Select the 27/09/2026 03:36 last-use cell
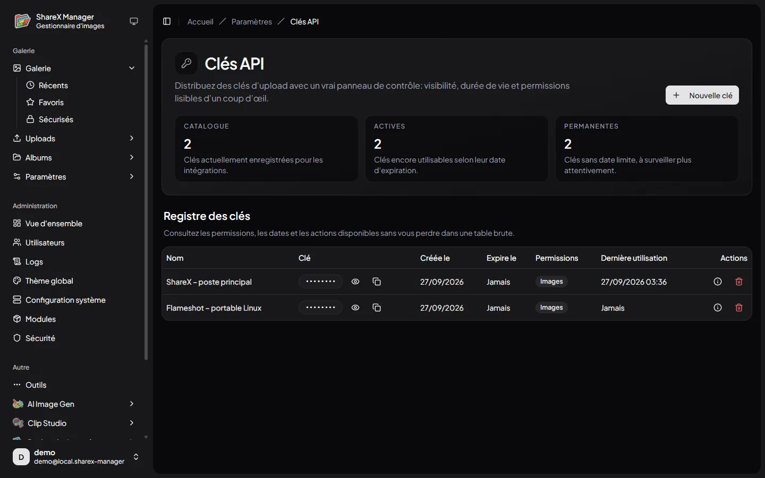765x478 pixels. coord(634,281)
